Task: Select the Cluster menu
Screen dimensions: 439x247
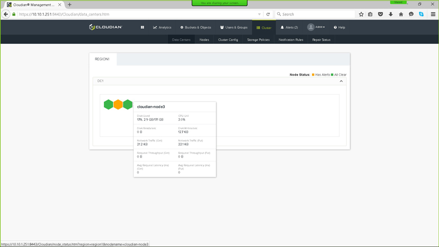Action: (264, 27)
